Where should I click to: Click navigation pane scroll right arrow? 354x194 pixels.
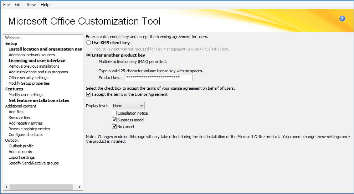(79, 187)
